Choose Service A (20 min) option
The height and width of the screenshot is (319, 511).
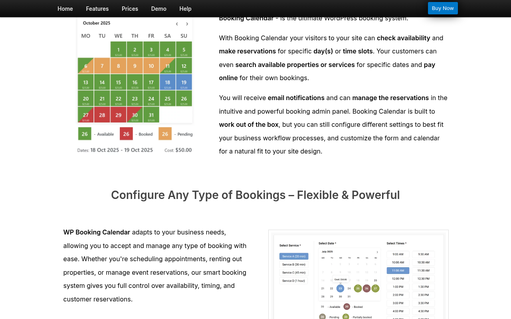(x=294, y=256)
